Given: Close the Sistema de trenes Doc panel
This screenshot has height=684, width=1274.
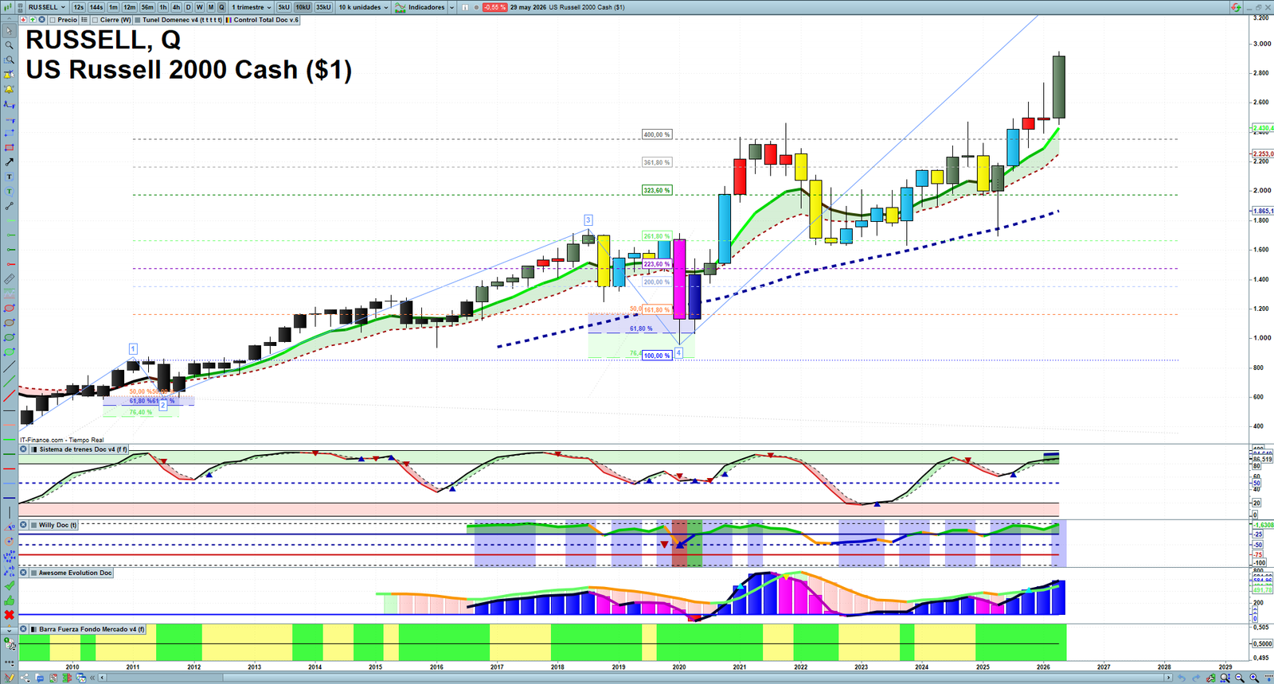Looking at the screenshot, I should tap(24, 449).
